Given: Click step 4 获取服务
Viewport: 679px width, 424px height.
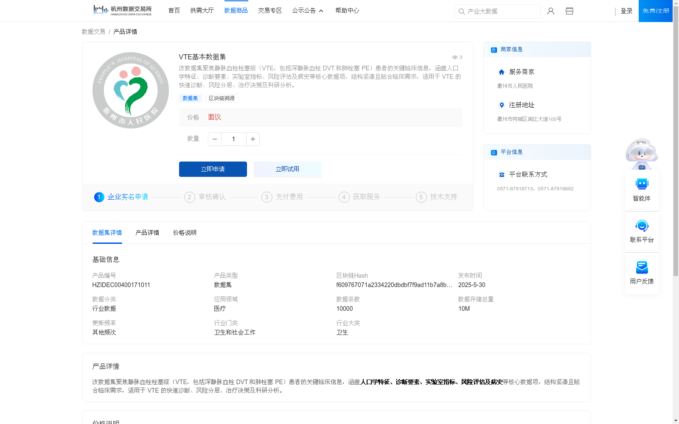Looking at the screenshot, I should pyautogui.click(x=359, y=197).
